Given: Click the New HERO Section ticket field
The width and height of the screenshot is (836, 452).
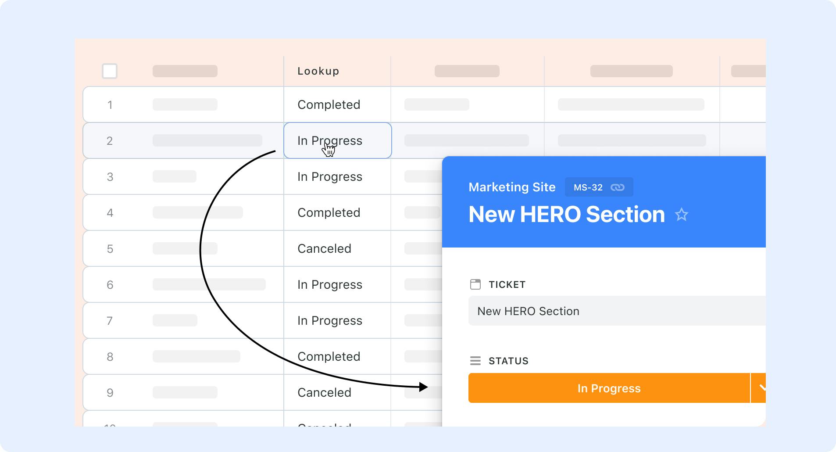Looking at the screenshot, I should (x=617, y=311).
